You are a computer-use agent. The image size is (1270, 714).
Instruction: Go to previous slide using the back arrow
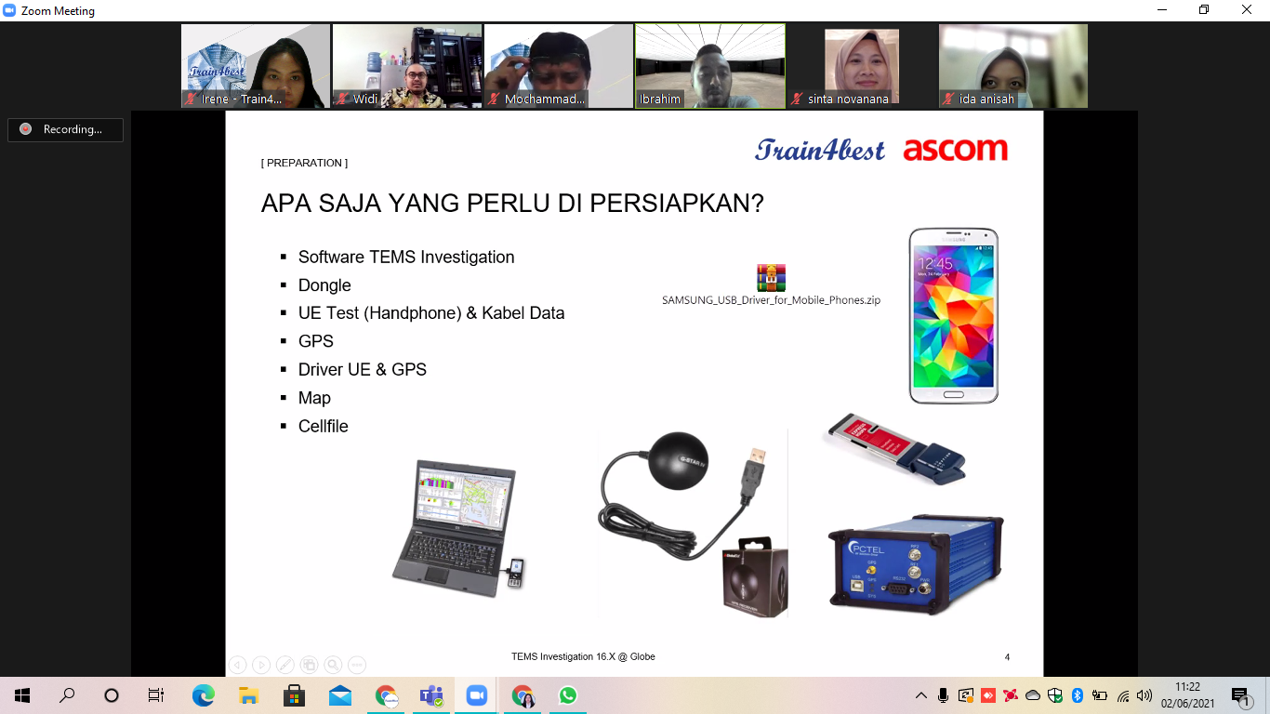point(238,665)
